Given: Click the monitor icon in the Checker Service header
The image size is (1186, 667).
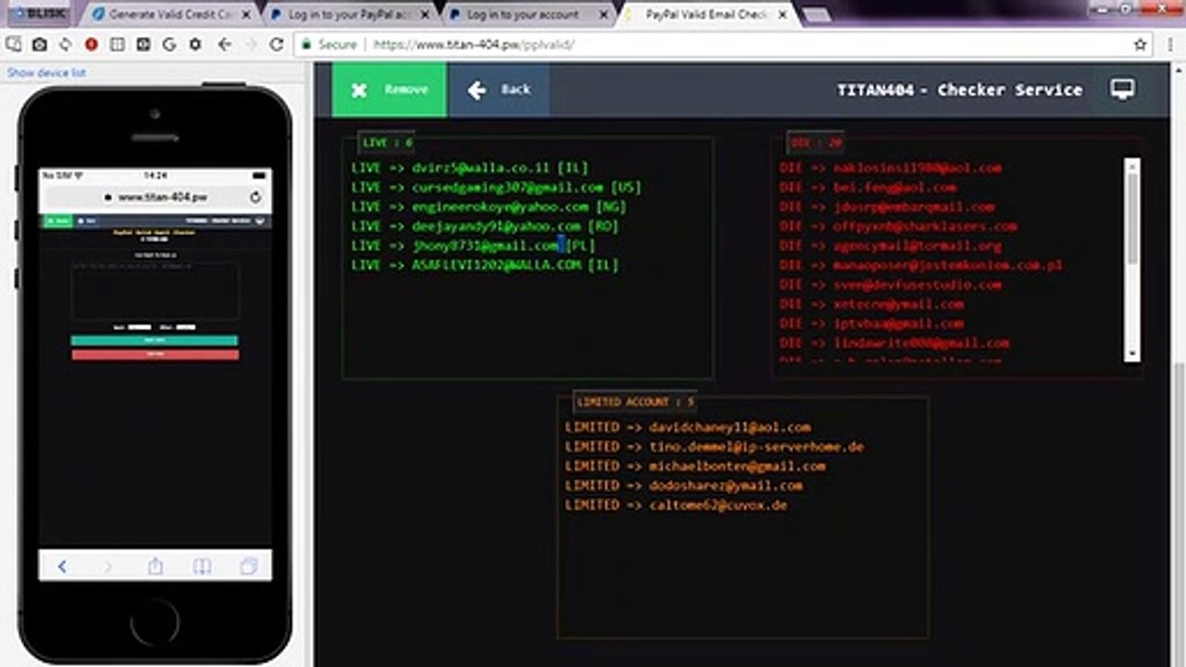Looking at the screenshot, I should (1123, 89).
